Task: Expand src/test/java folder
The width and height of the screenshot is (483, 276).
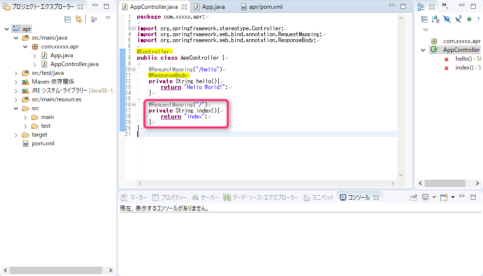Action: (16, 73)
